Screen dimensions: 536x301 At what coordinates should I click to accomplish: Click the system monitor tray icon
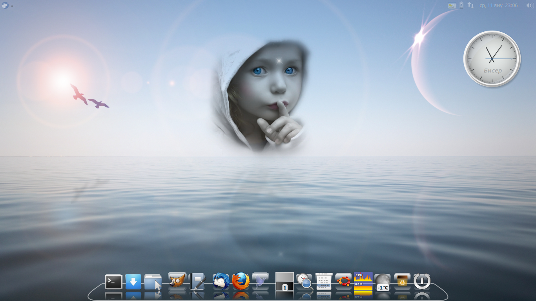coord(452,5)
